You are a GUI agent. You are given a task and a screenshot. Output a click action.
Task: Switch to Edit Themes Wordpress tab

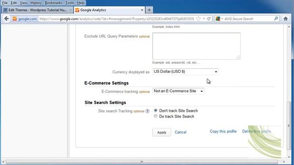[38, 10]
